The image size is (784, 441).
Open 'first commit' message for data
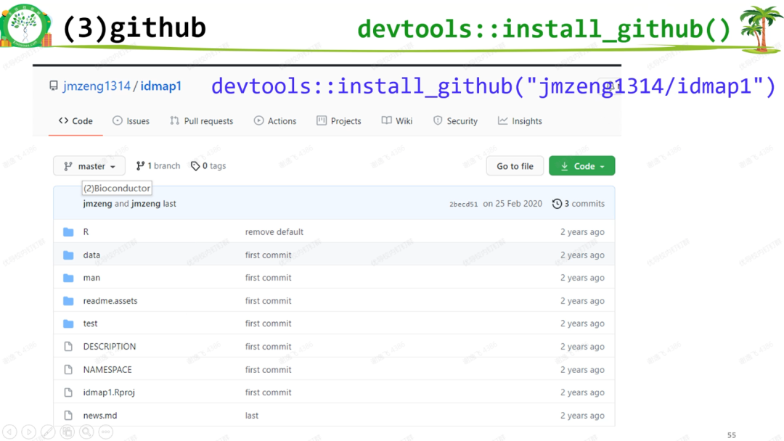[x=268, y=255]
